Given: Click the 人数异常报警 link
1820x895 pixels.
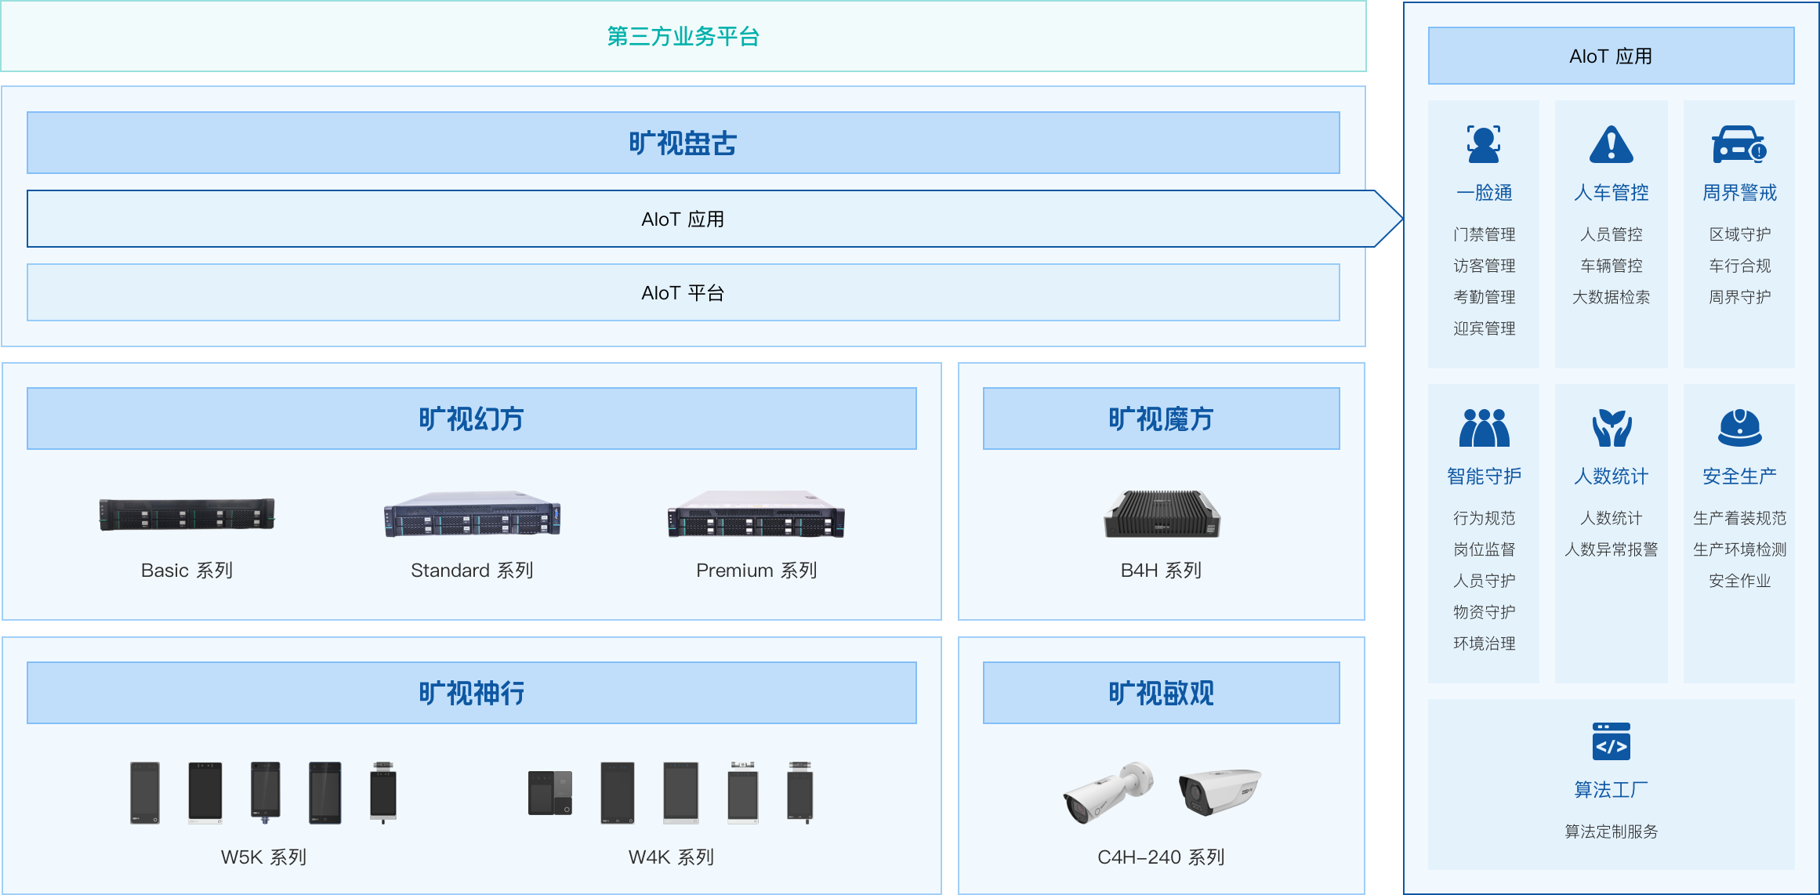Looking at the screenshot, I should point(1611,549).
